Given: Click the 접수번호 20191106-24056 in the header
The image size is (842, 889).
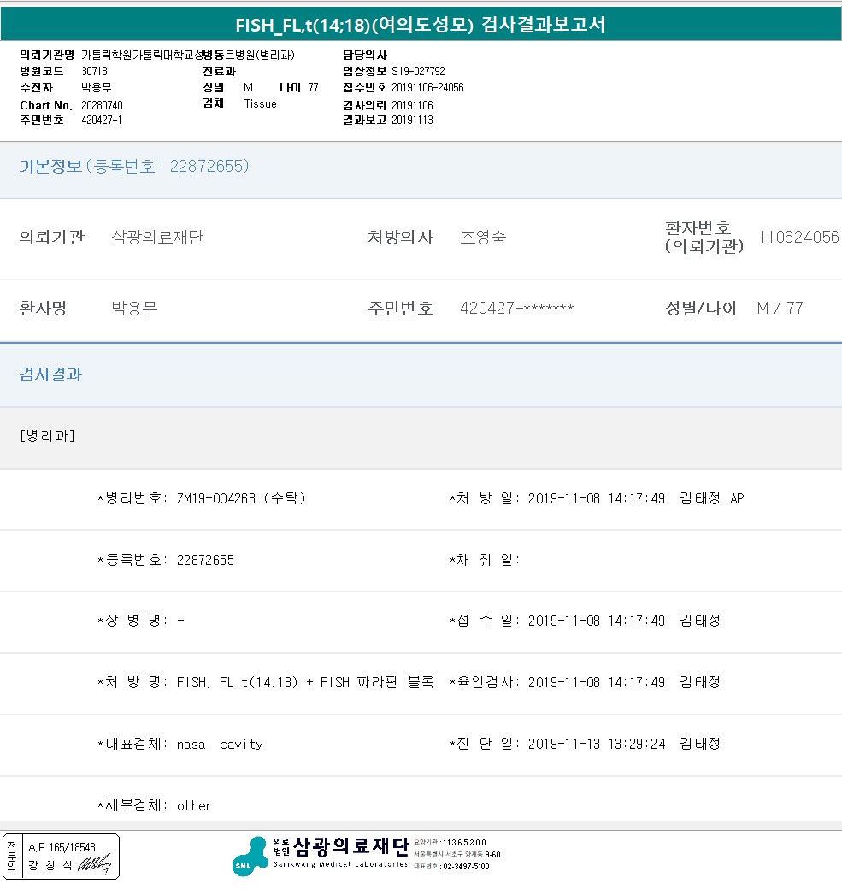Looking at the screenshot, I should [x=427, y=87].
